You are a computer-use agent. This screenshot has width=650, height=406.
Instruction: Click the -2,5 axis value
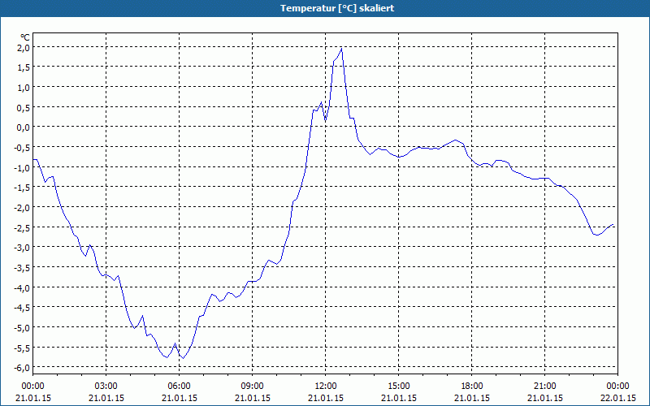click(x=23, y=227)
